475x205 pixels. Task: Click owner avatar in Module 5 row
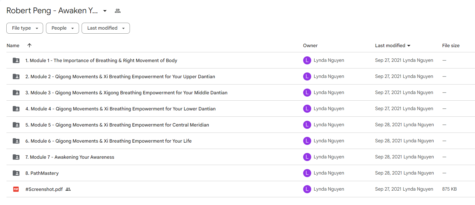pos(307,125)
